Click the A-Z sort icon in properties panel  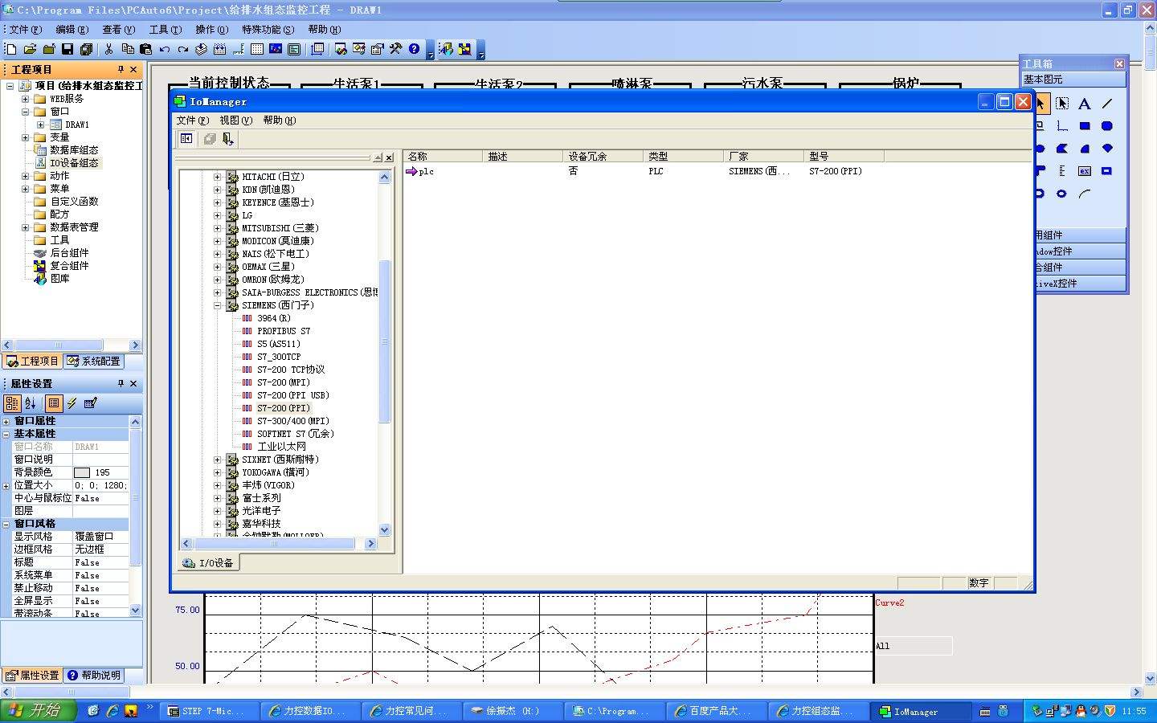click(31, 403)
